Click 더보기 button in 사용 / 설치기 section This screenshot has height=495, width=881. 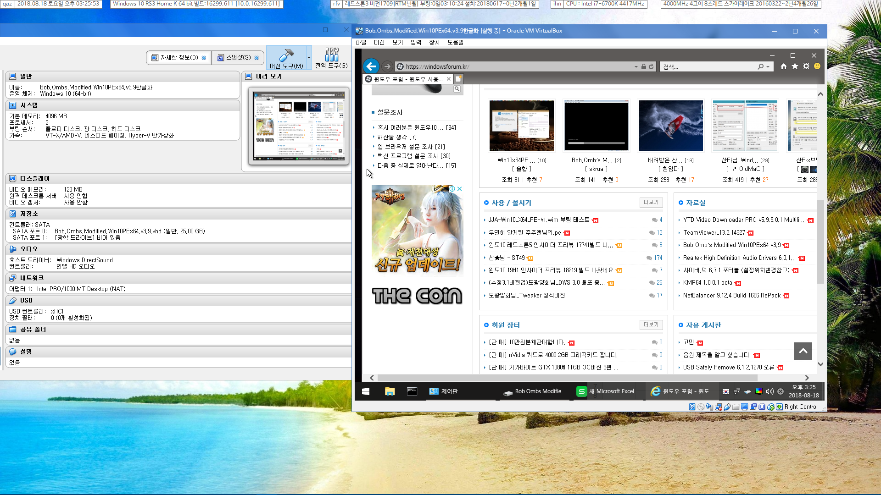651,202
